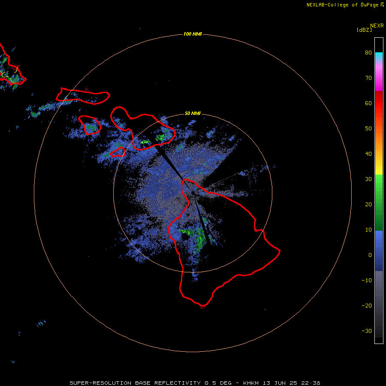Click the 70 dBZ scale value

click(x=368, y=78)
